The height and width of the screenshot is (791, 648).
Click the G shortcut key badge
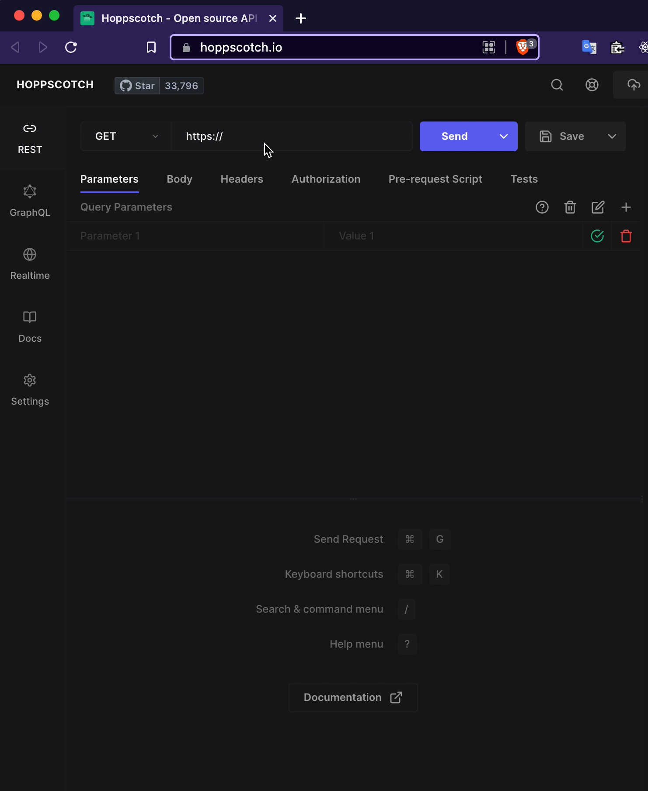[x=440, y=539]
